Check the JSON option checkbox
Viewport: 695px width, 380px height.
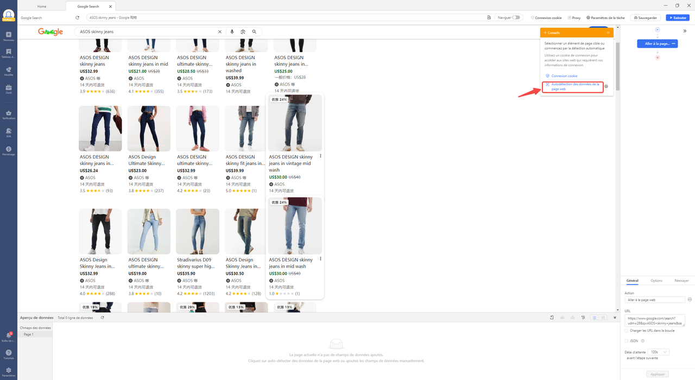626,341
